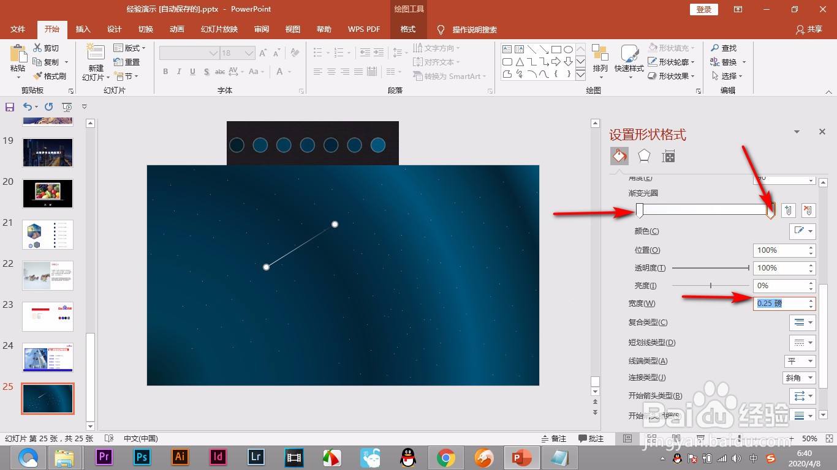
Task: Open the Color (颜色) picker dropdown
Action: click(x=802, y=231)
